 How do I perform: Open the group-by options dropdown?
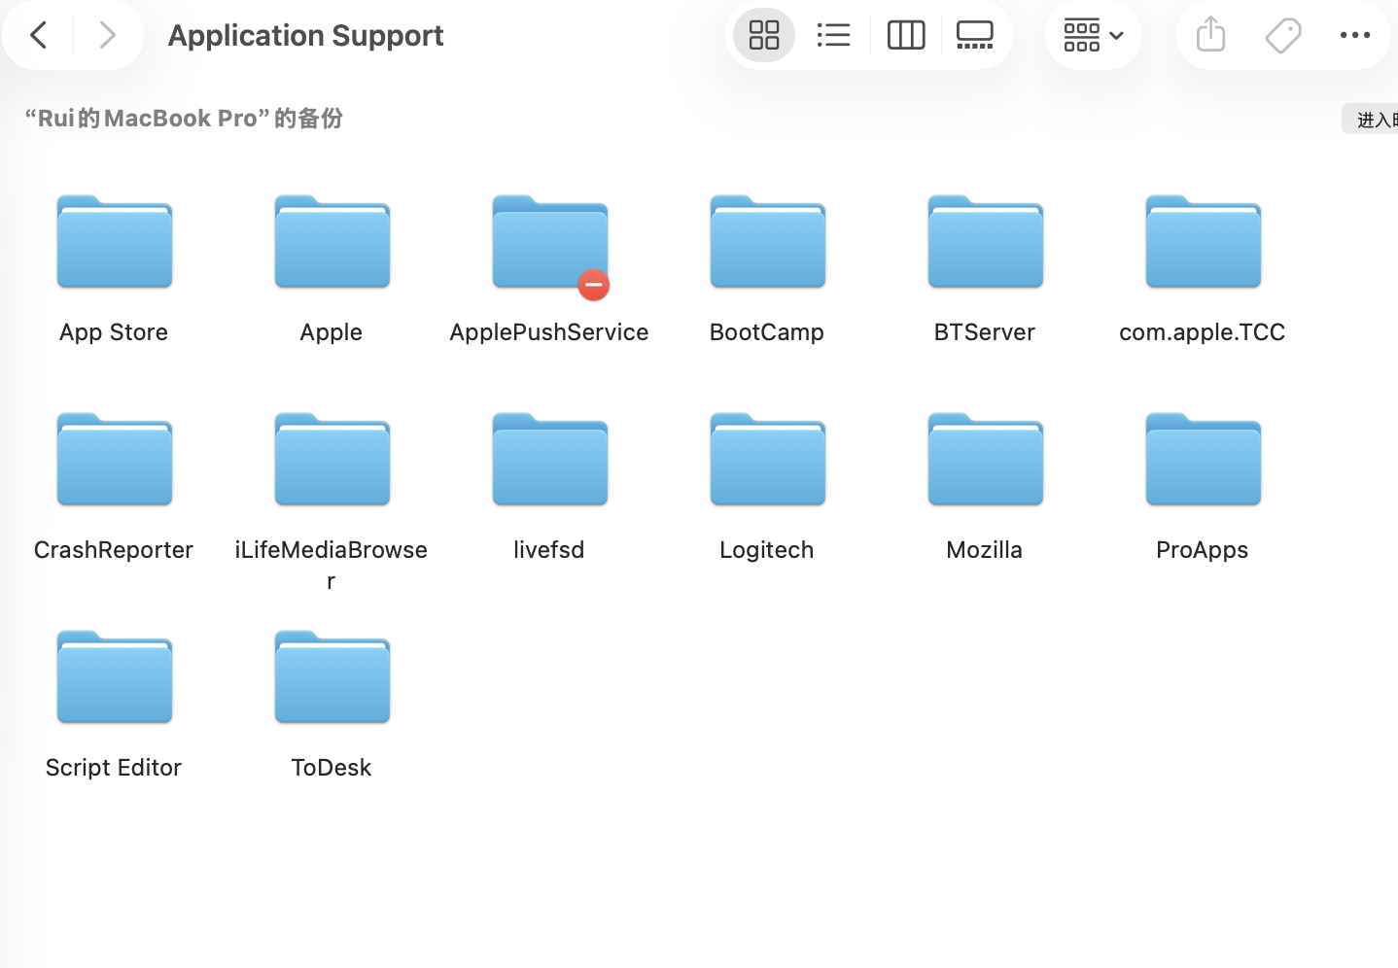(x=1093, y=36)
